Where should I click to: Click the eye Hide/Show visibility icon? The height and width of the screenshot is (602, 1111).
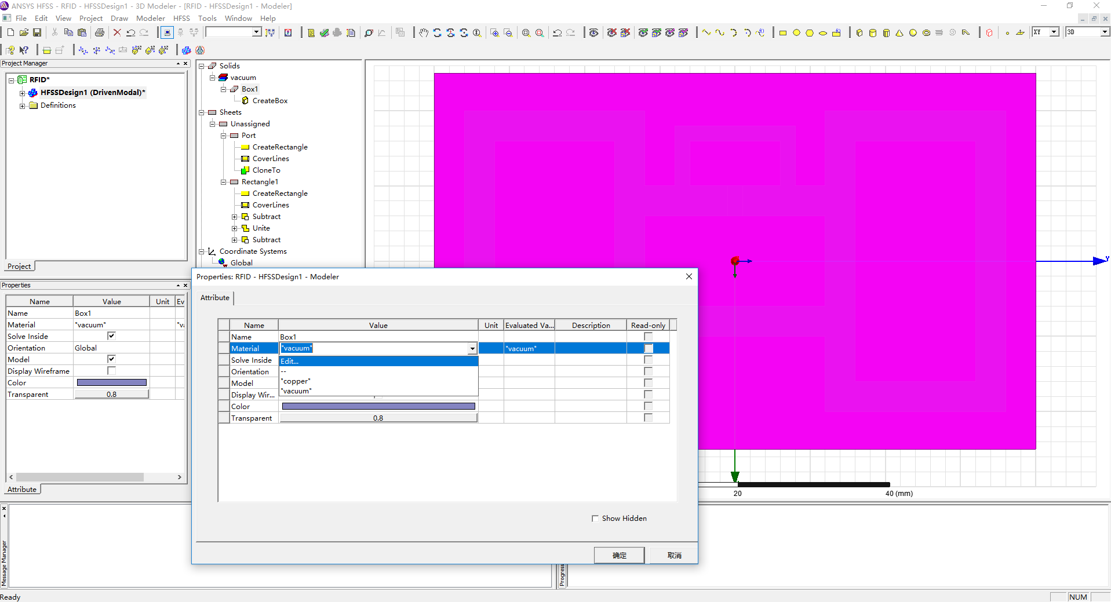[594, 32]
